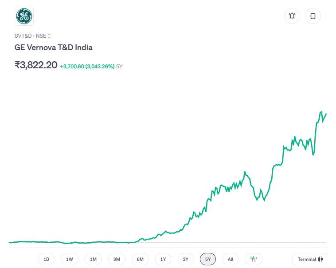The height and width of the screenshot is (268, 336).
Task: Click the peak of the price line
Action: tap(320, 112)
